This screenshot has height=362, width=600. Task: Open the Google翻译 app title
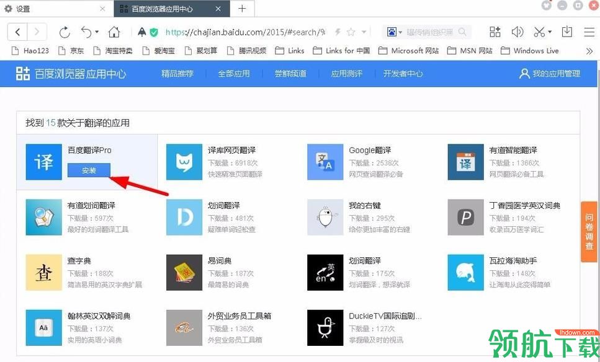click(370, 150)
